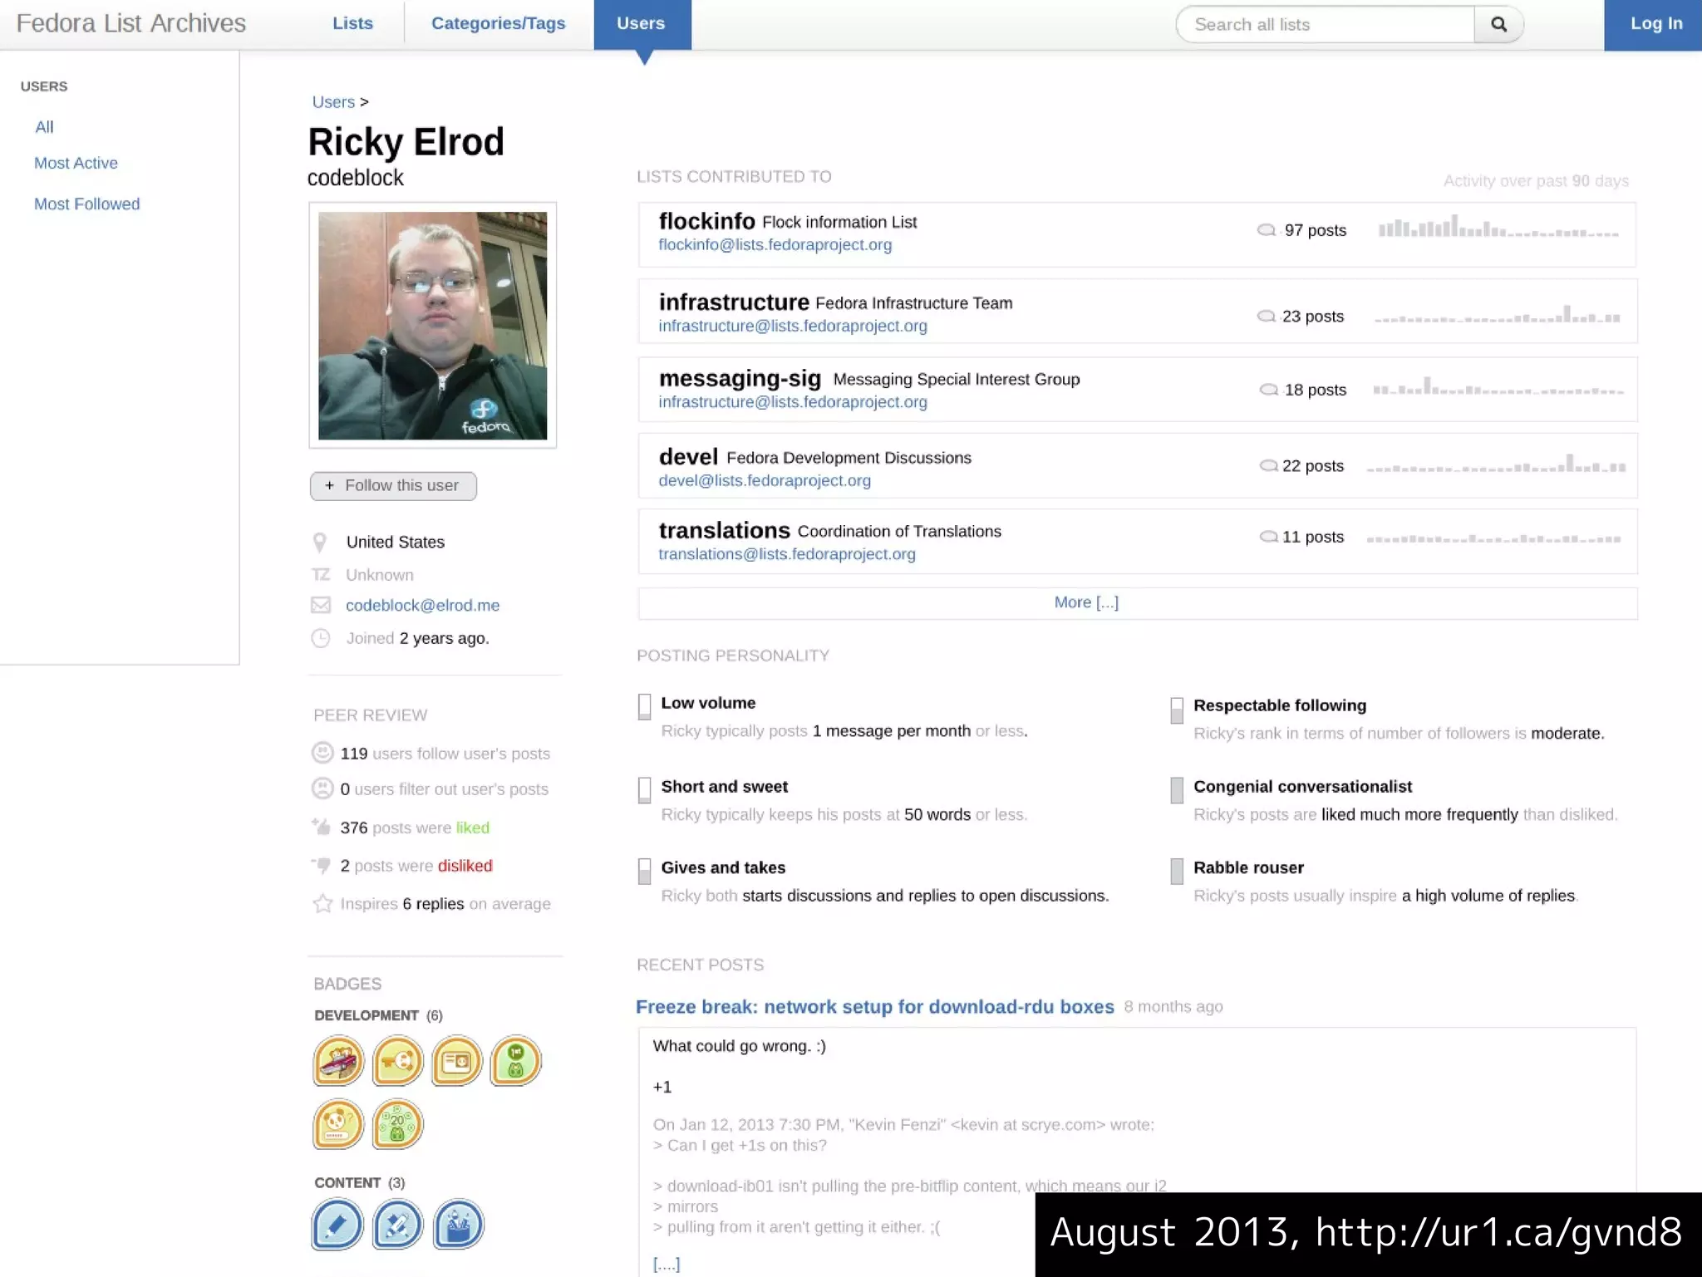Click Follow this user button

click(x=393, y=486)
